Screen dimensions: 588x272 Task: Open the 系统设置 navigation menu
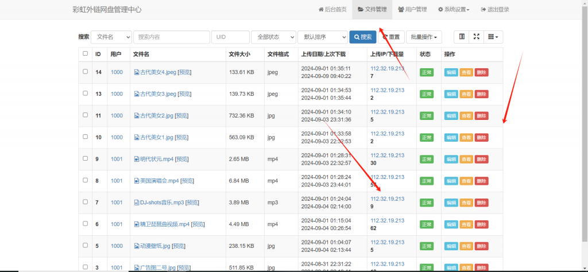pos(454,10)
